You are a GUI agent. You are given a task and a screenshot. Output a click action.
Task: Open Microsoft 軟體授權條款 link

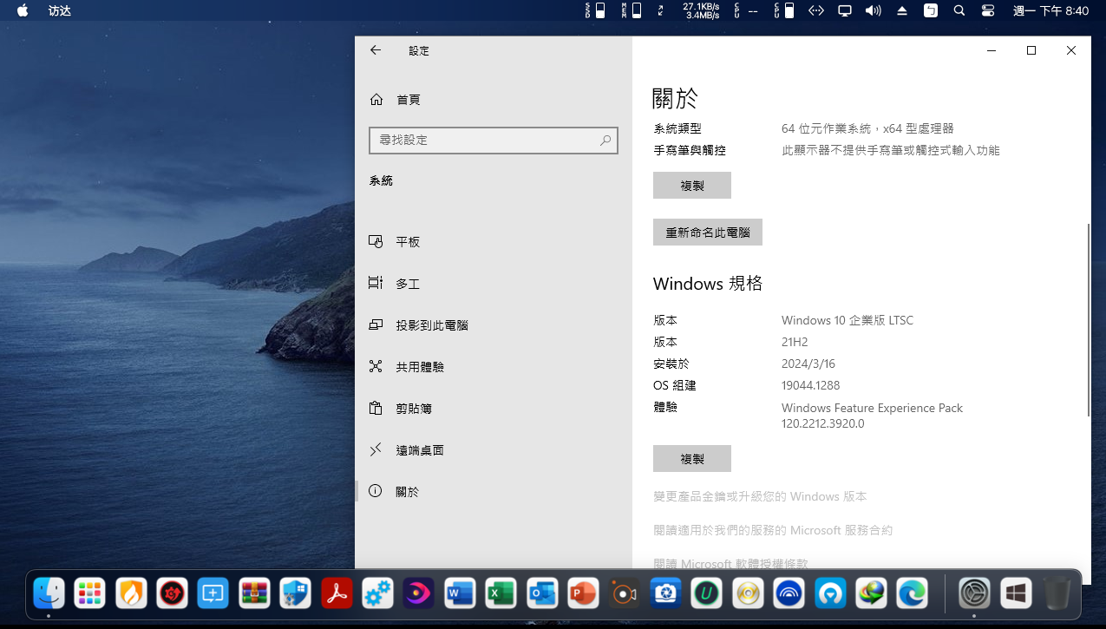(x=730, y=564)
